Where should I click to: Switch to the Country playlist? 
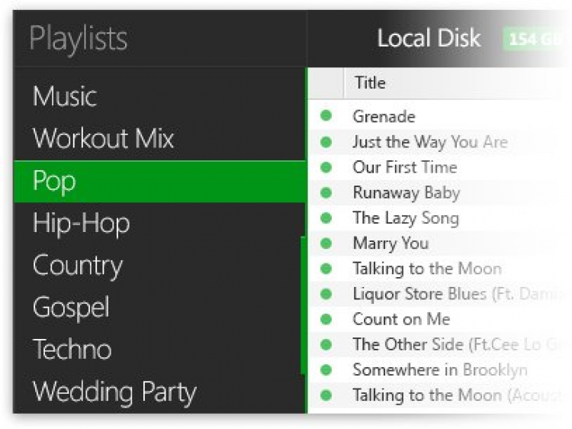78,266
